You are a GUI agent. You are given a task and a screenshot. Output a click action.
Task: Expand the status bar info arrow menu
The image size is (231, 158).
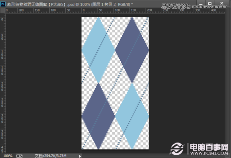(x=80, y=156)
